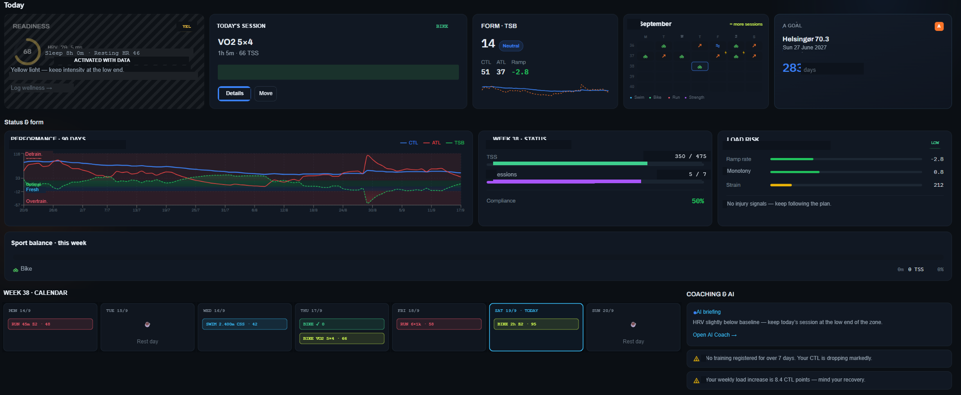Click the LOW load risk badge
Viewport: 961px width, 395px height.
(935, 143)
